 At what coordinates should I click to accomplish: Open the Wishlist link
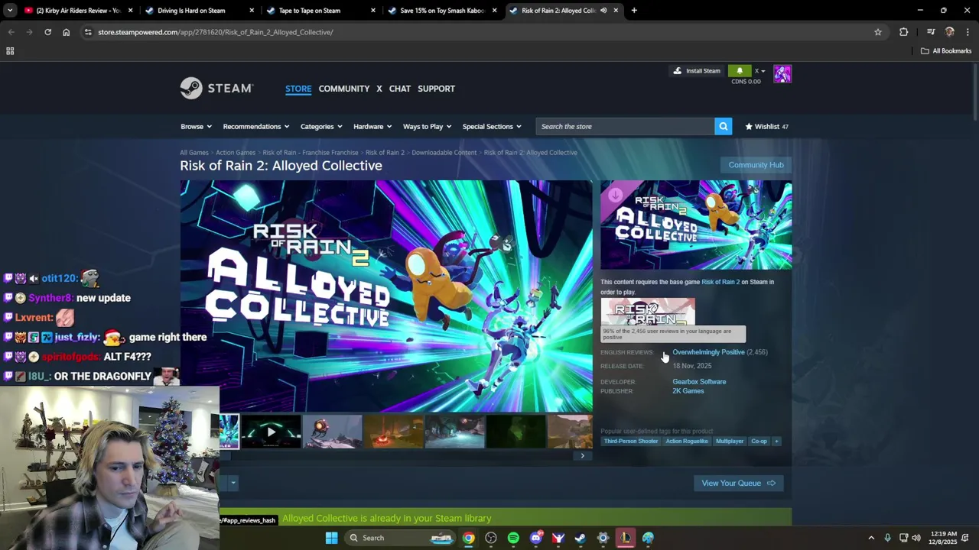pyautogui.click(x=766, y=127)
